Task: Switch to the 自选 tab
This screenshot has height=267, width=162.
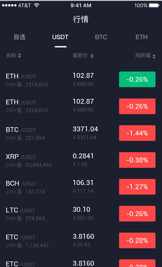Action: (19, 37)
